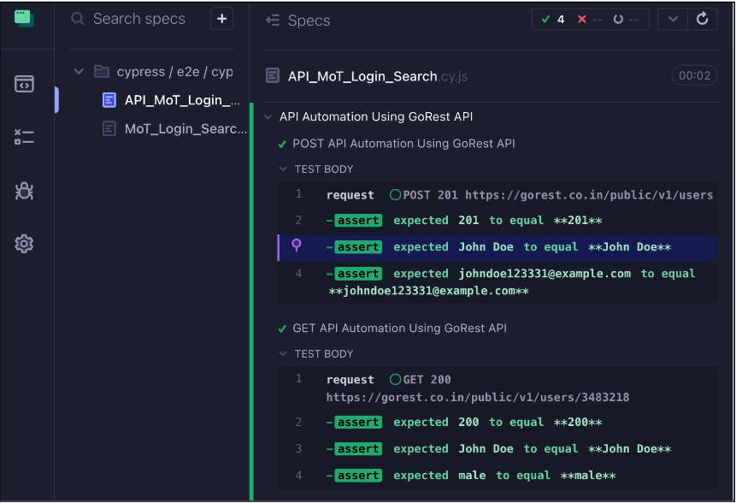This screenshot has height=503, width=736.
Task: Open the Debug bug icon in sidebar
Action: click(24, 191)
